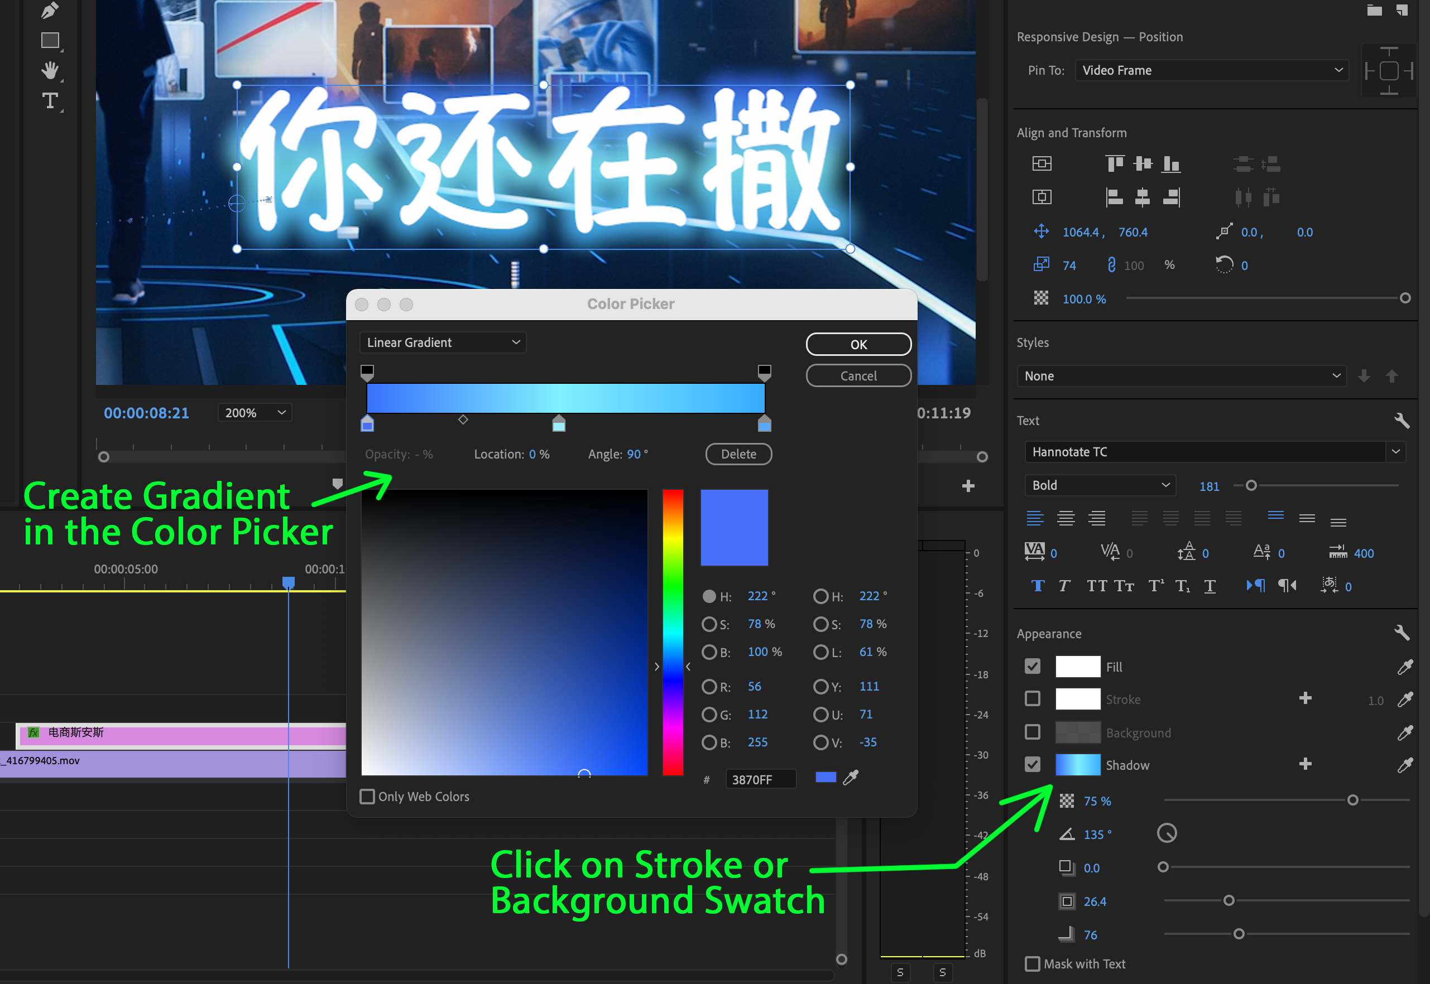Image resolution: width=1430 pixels, height=984 pixels.
Task: Select the Rectangle tool
Action: tap(51, 39)
